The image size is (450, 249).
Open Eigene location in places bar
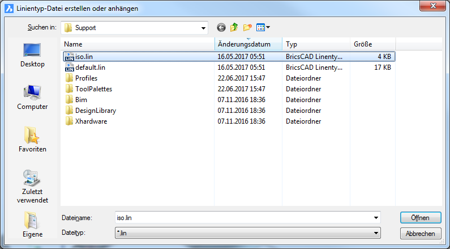coord(32,225)
